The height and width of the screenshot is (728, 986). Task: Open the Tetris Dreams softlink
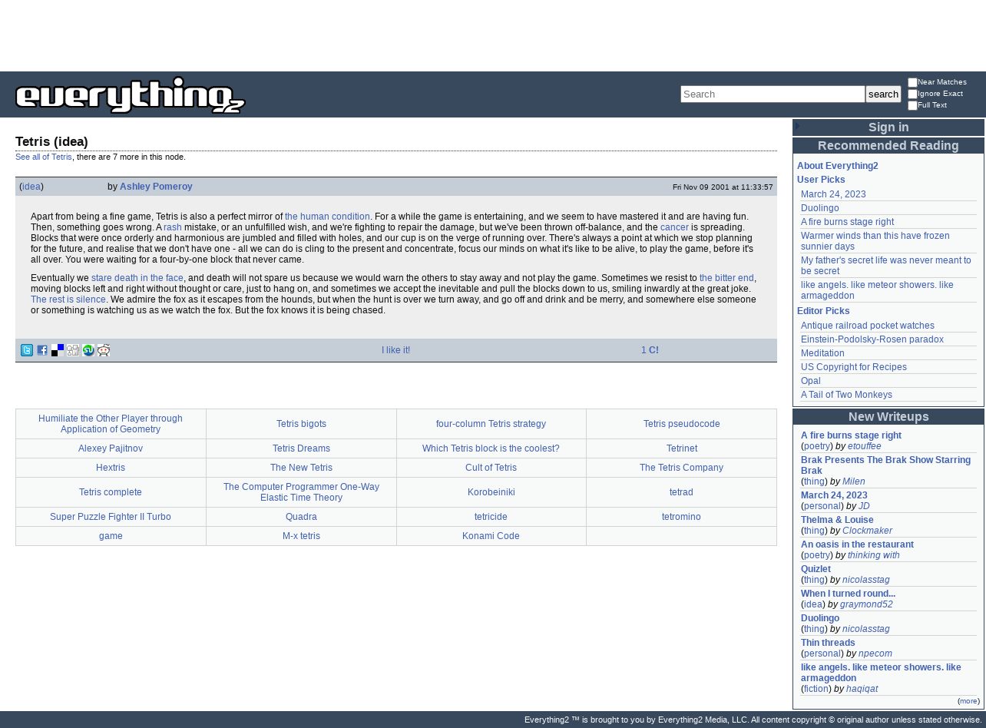pos(301,448)
